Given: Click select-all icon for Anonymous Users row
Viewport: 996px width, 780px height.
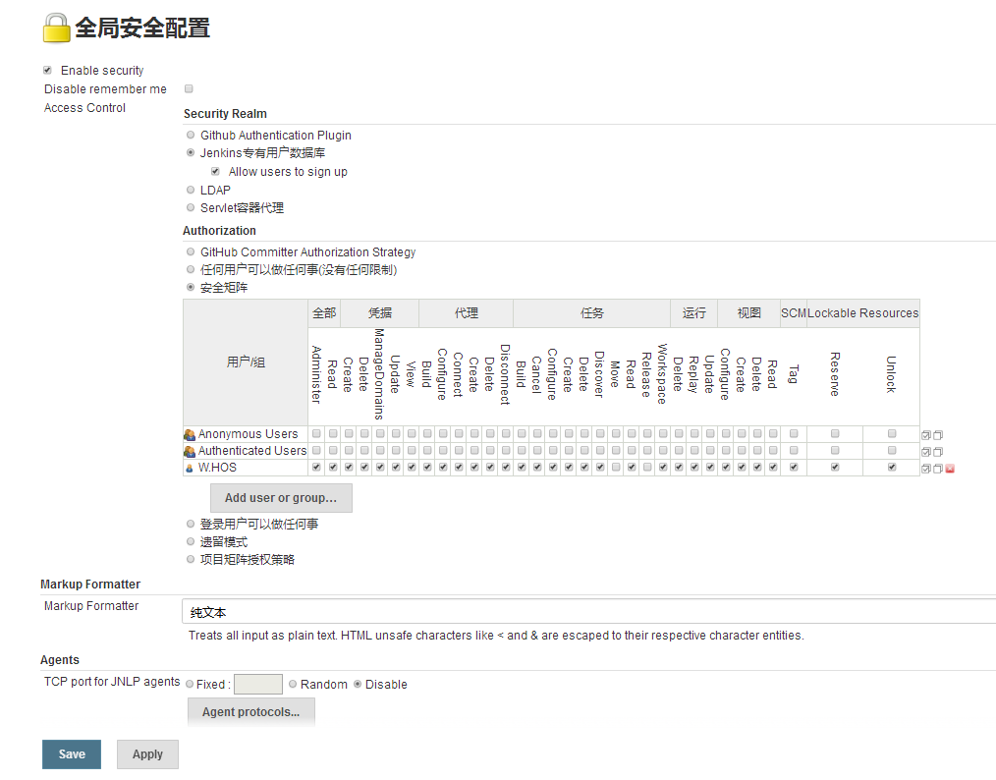Looking at the screenshot, I should 926,434.
